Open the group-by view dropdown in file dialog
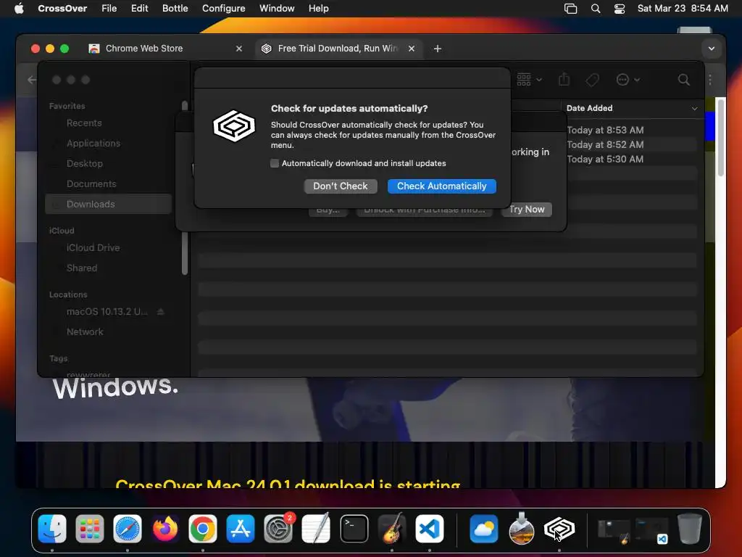This screenshot has width=742, height=557. pos(529,80)
